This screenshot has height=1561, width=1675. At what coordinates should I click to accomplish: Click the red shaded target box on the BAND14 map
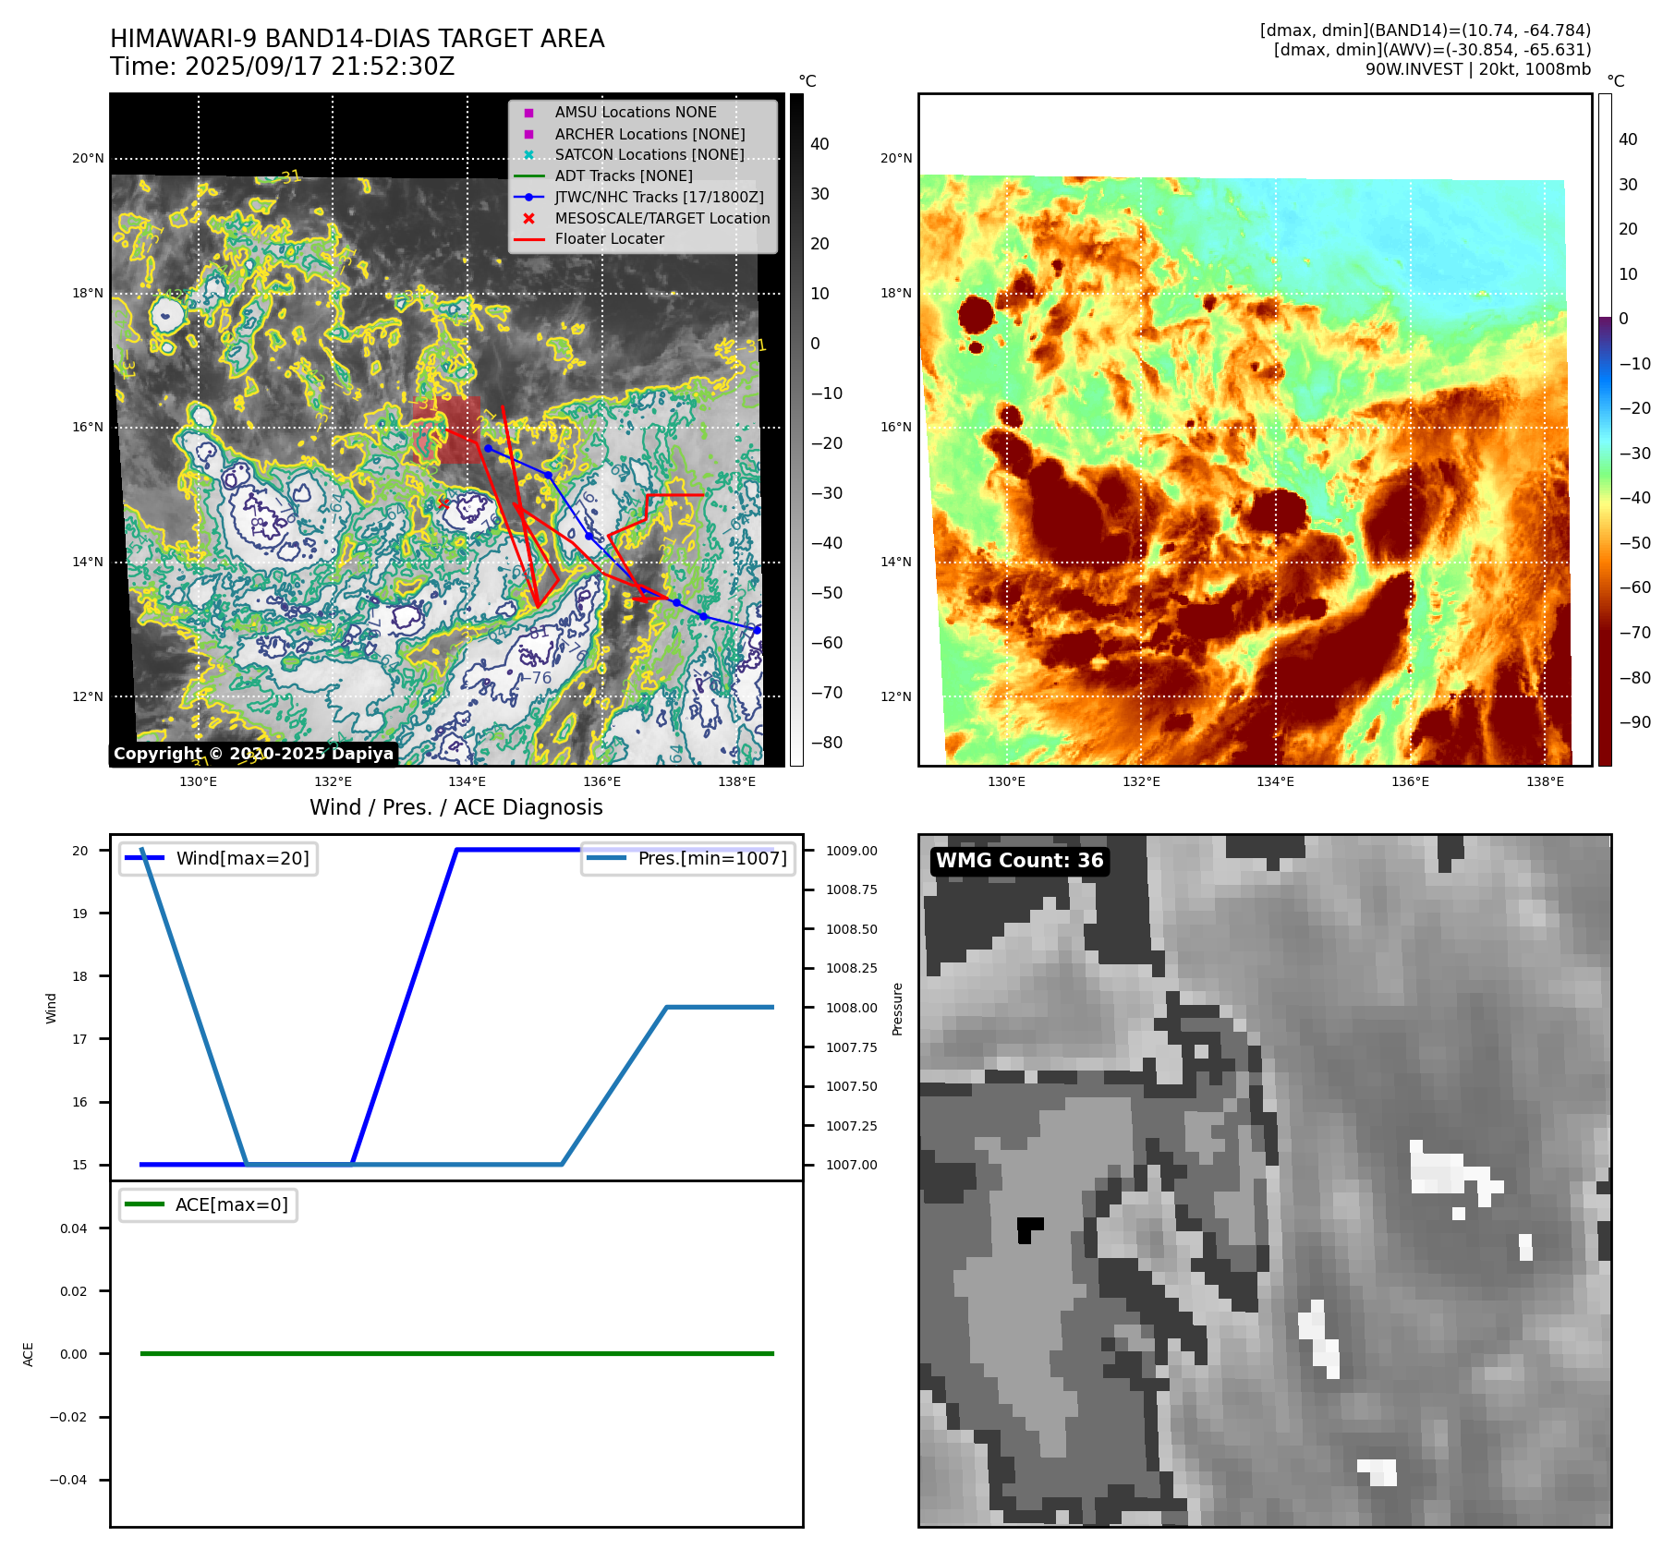(447, 430)
